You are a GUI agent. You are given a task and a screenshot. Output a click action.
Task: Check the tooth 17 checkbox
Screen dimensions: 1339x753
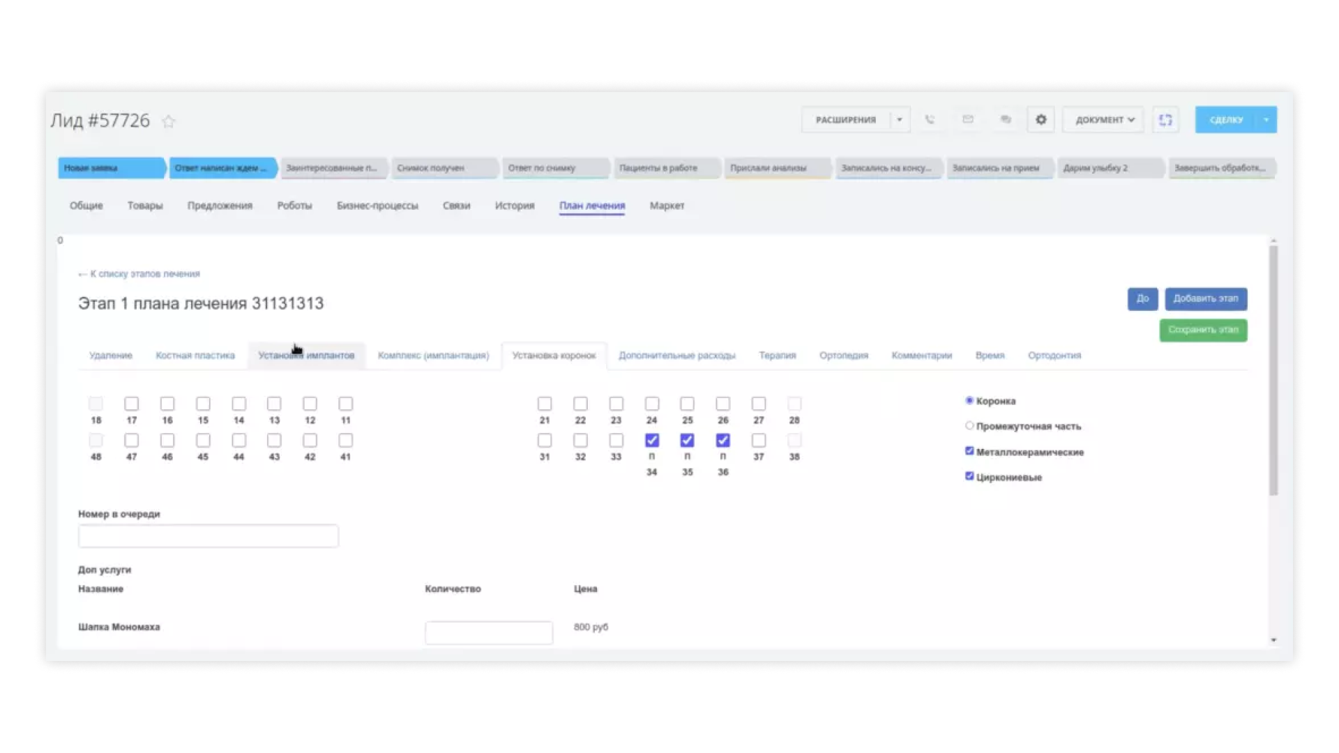coord(131,404)
